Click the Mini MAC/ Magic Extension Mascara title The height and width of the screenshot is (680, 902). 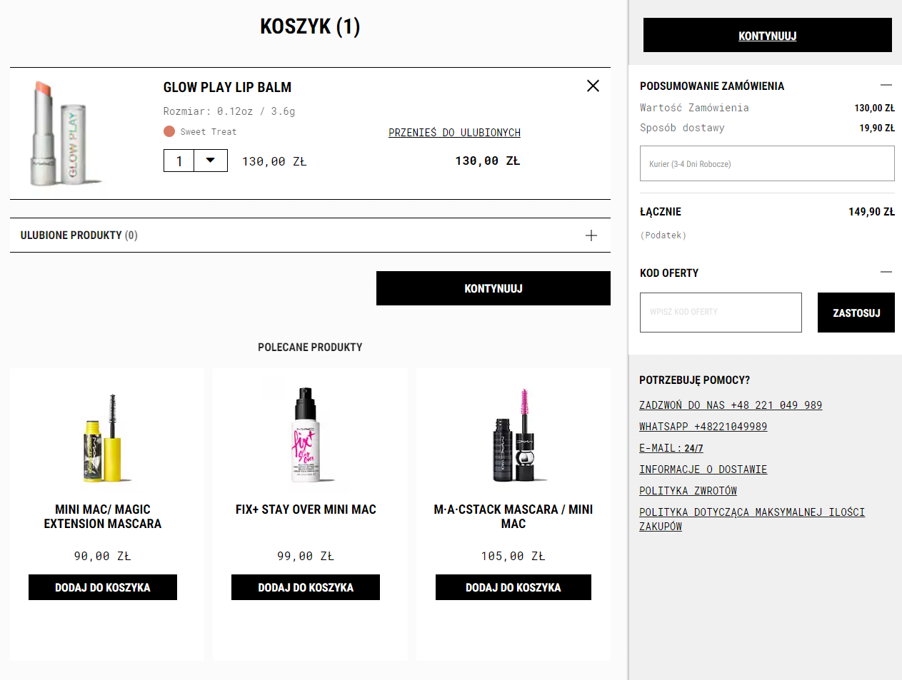[x=103, y=517]
